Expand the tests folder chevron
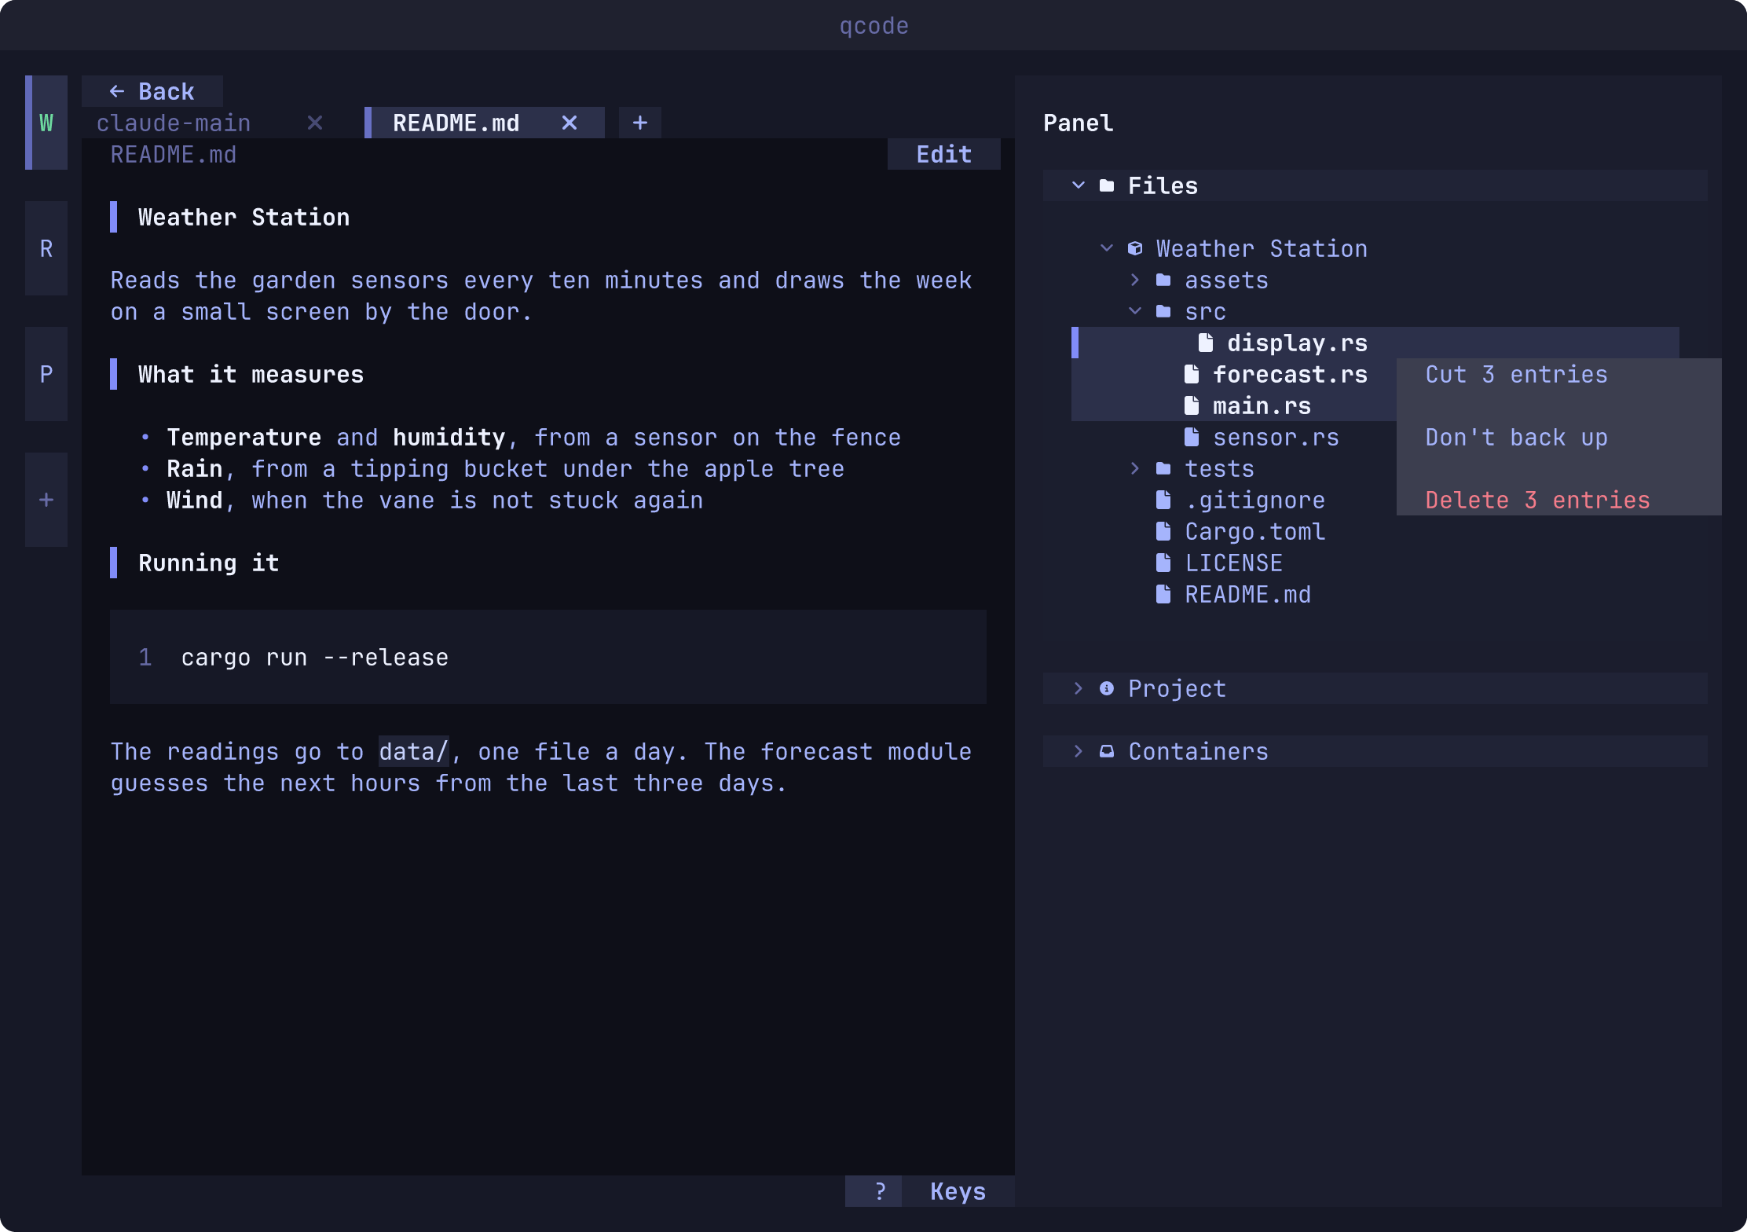Image resolution: width=1747 pixels, height=1232 pixels. pyautogui.click(x=1135, y=468)
